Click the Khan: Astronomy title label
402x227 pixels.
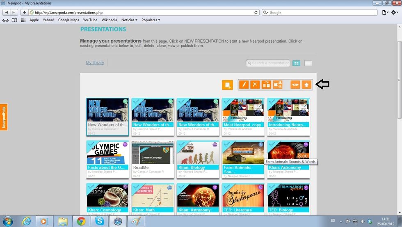click(x=285, y=167)
